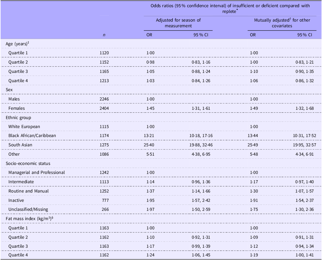
Task: Click the italic 'n' column header
Action: point(104,35)
